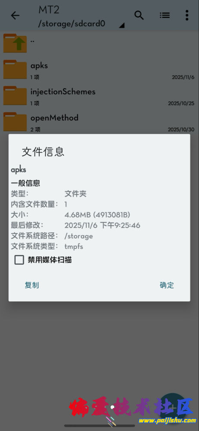
Task: Select the injectionSchemes list entry name
Action: (63, 91)
